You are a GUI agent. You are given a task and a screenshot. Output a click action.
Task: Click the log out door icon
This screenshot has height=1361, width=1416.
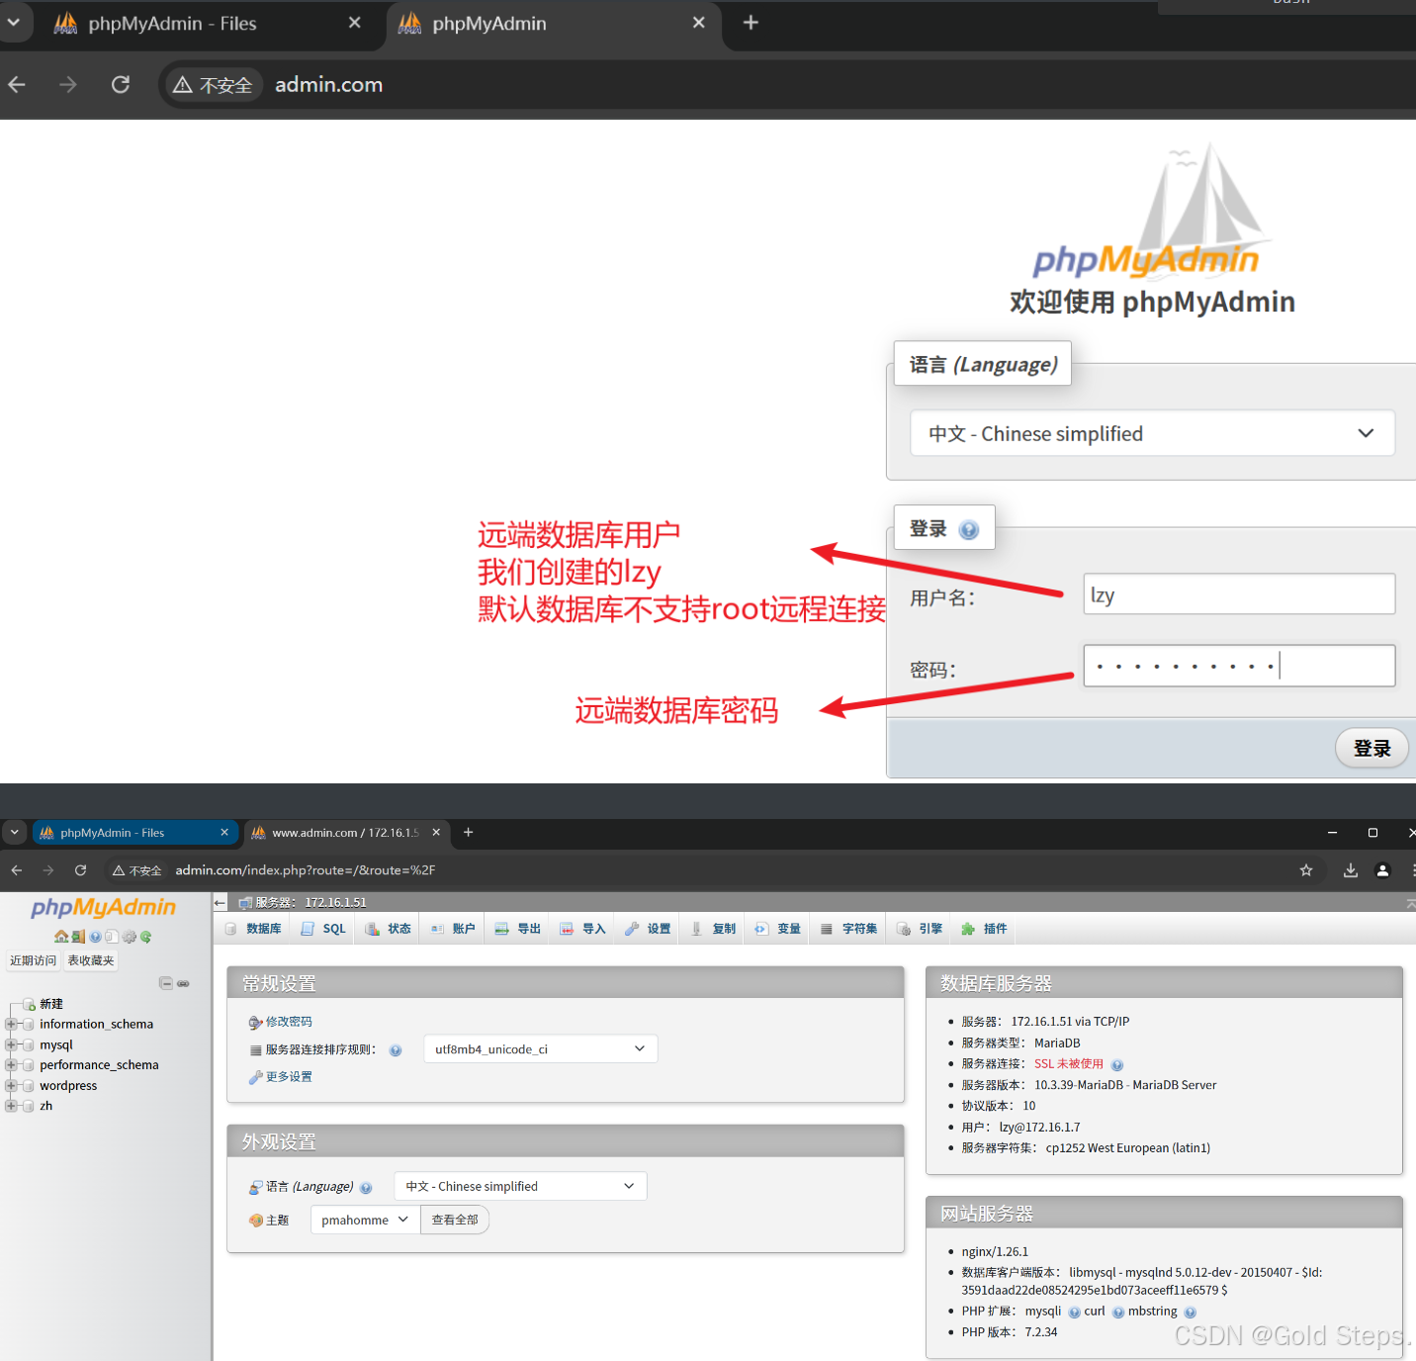[x=78, y=937]
